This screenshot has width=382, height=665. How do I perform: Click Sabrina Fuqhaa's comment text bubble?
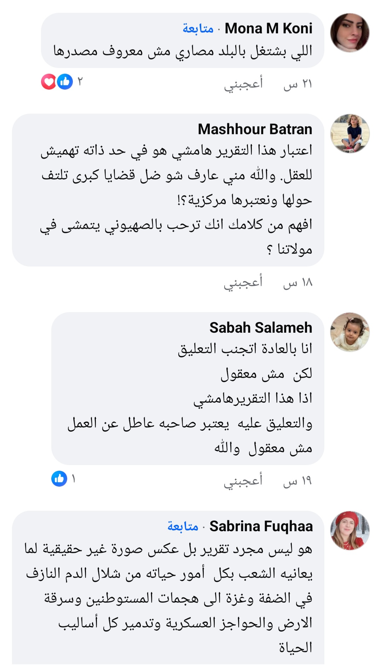click(x=168, y=598)
